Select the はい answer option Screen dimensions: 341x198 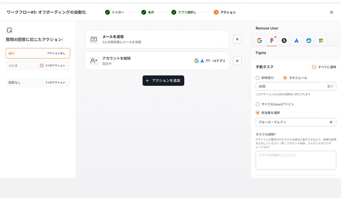tap(38, 53)
